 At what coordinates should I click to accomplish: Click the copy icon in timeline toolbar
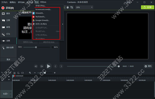point(14,73)
